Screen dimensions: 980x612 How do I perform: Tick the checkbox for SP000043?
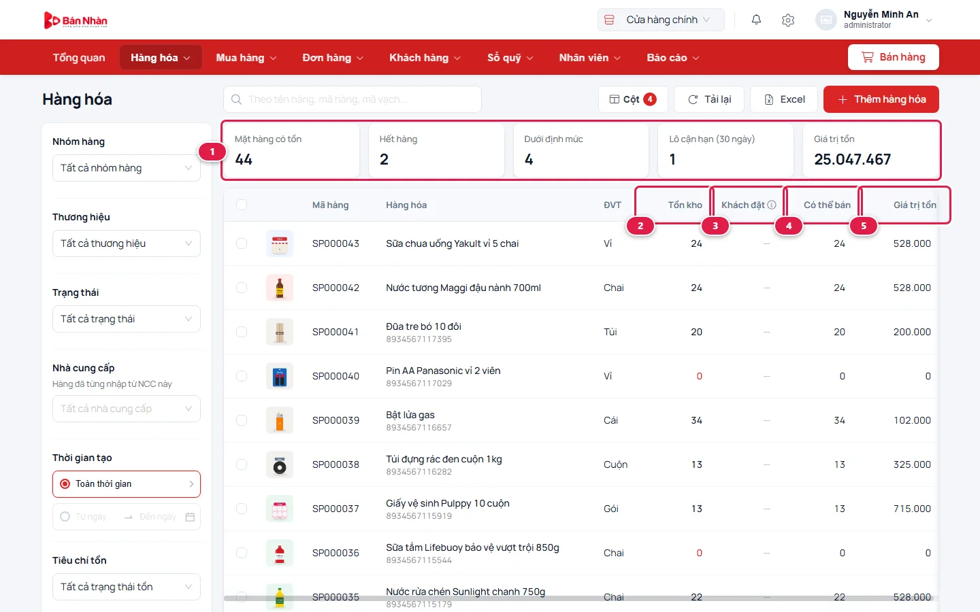coord(242,243)
